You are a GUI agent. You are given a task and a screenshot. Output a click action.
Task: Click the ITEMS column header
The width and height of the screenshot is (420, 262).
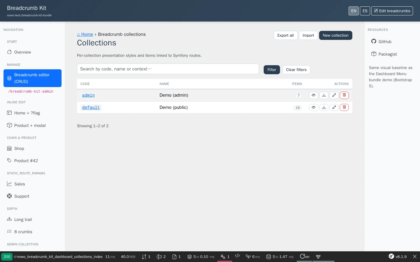(297, 84)
